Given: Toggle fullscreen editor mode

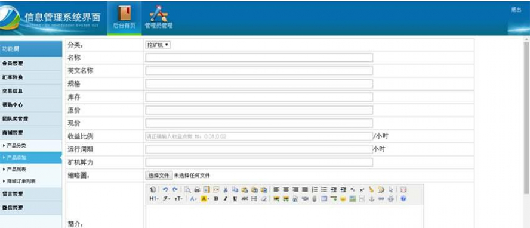Looking at the screenshot, I should click(x=403, y=190).
